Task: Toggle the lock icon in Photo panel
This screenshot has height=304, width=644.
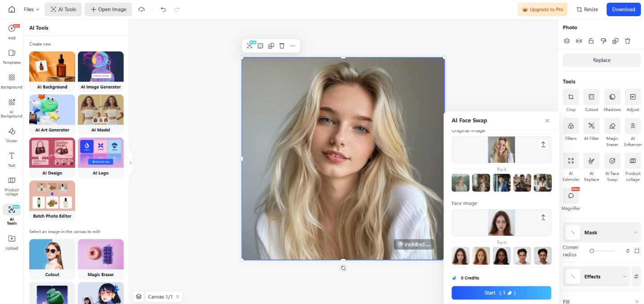Action: [x=591, y=41]
